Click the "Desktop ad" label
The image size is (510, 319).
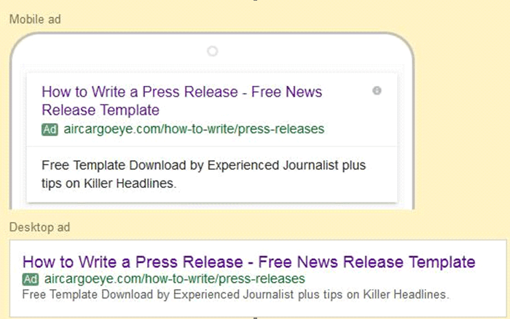pyautogui.click(x=39, y=227)
